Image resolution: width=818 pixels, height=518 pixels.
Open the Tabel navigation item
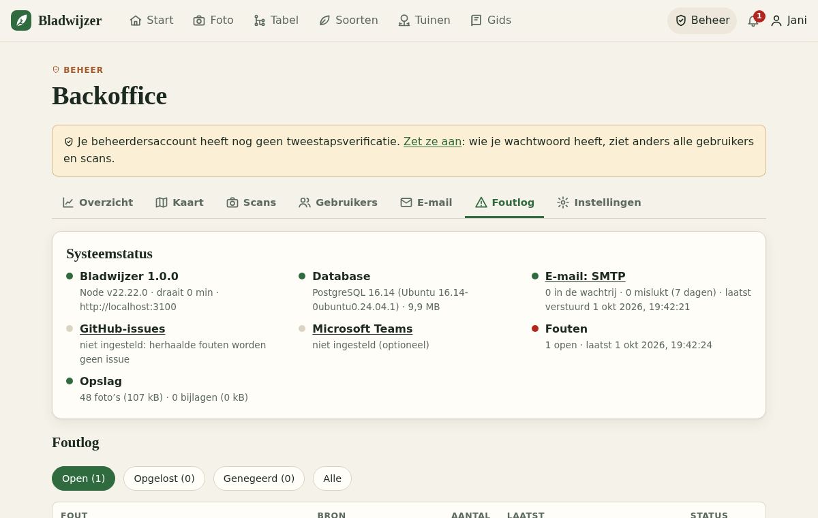point(276,20)
